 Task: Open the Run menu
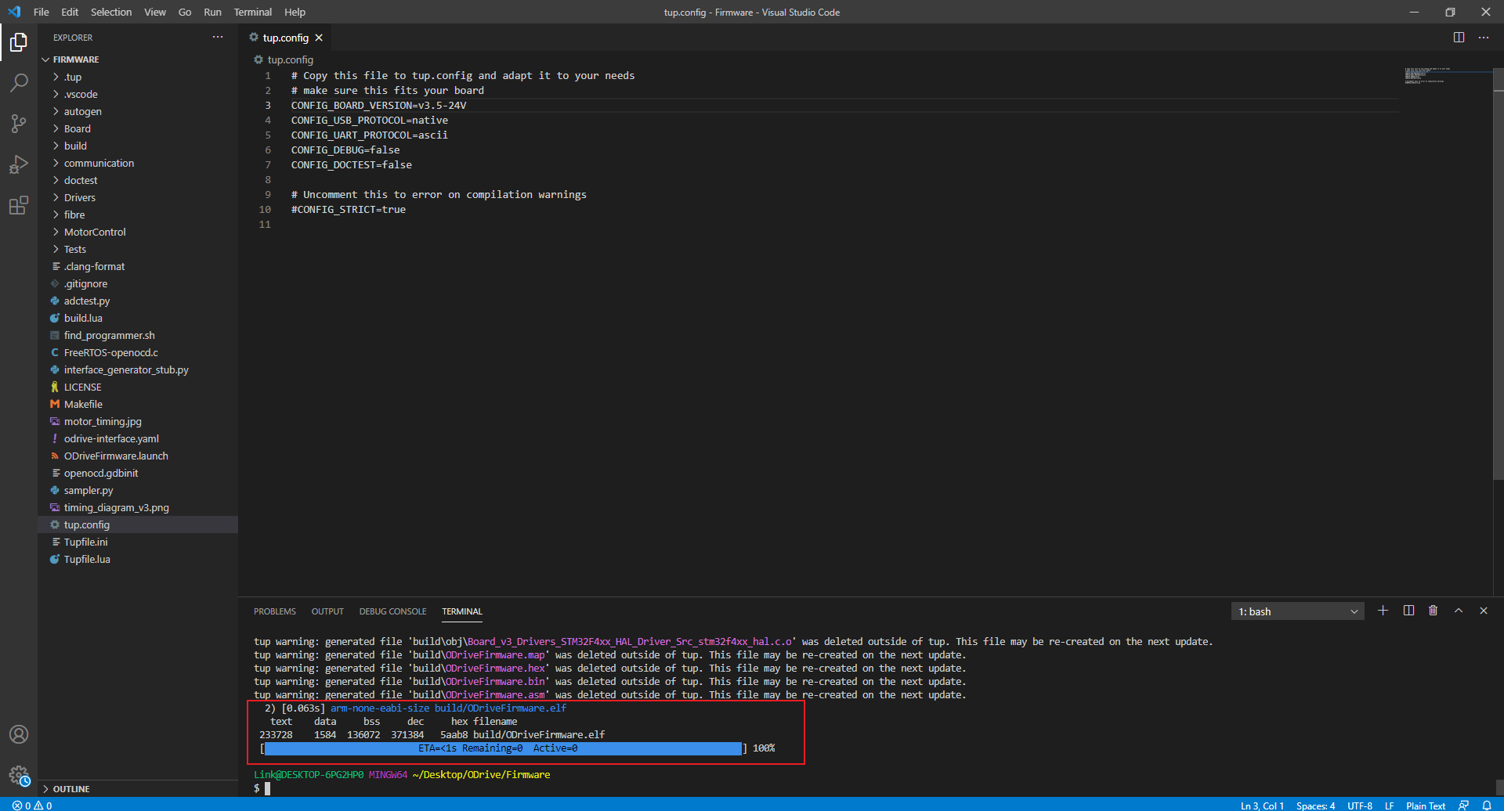click(x=212, y=12)
